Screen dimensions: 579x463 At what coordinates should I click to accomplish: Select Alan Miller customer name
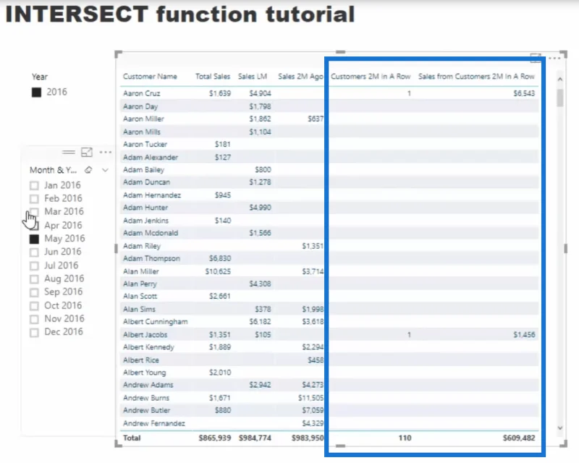point(140,271)
